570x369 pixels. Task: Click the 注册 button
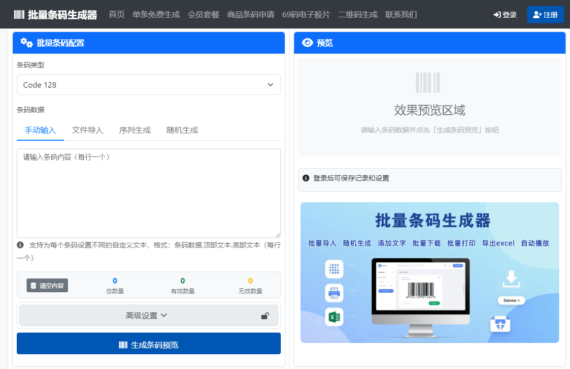[545, 15]
